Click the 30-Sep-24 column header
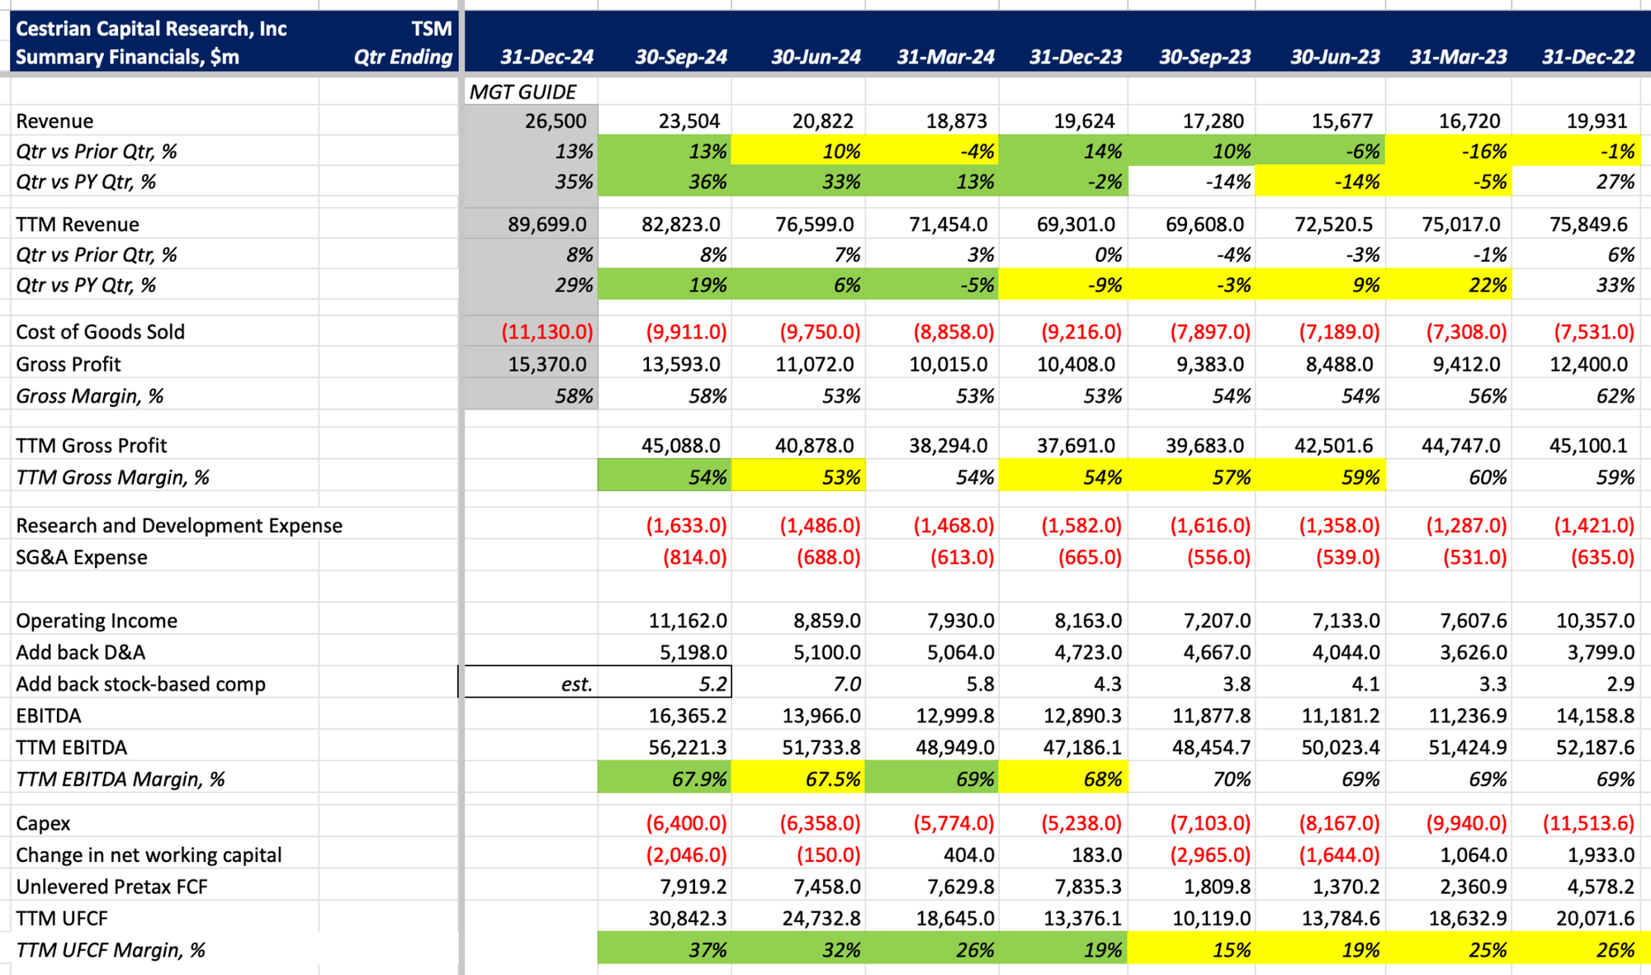The width and height of the screenshot is (1651, 975). pos(680,57)
